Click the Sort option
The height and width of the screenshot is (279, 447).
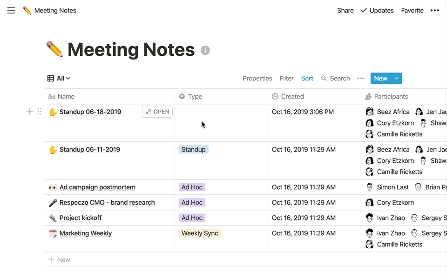[307, 79]
